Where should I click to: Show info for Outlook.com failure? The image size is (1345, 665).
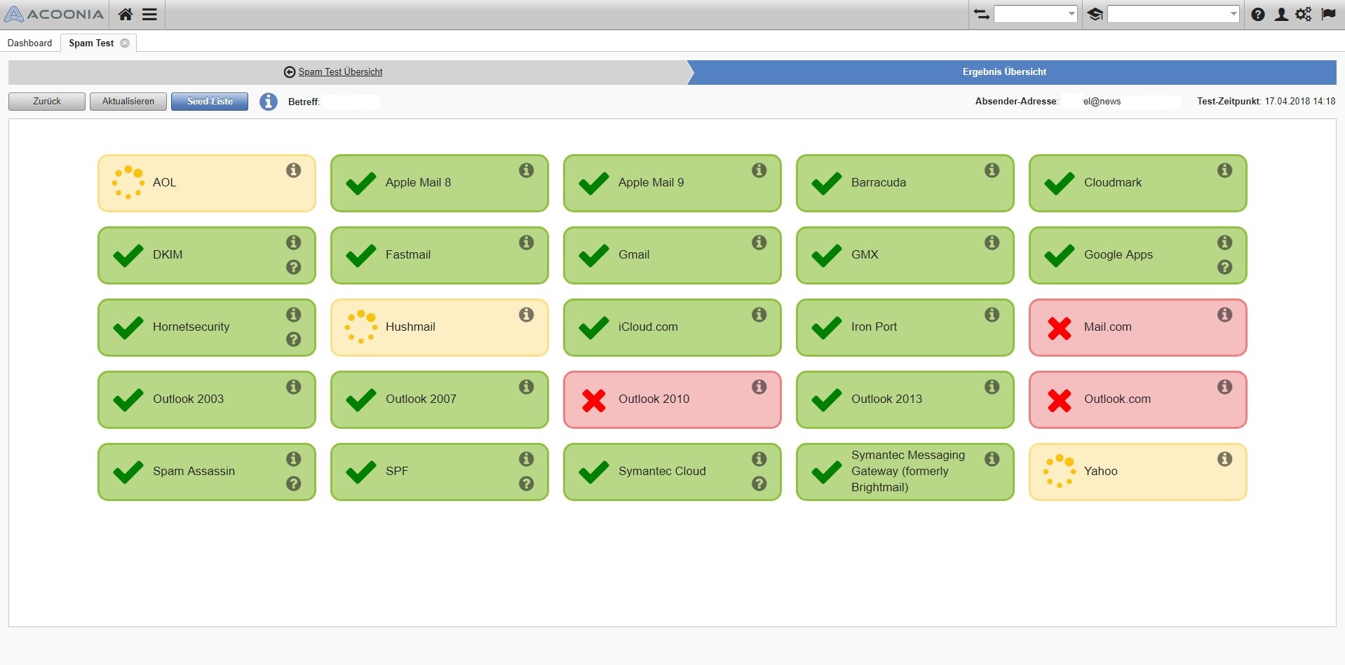click(x=1225, y=387)
